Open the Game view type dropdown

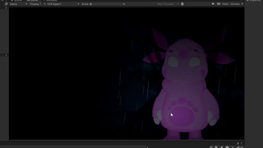tap(18, 4)
